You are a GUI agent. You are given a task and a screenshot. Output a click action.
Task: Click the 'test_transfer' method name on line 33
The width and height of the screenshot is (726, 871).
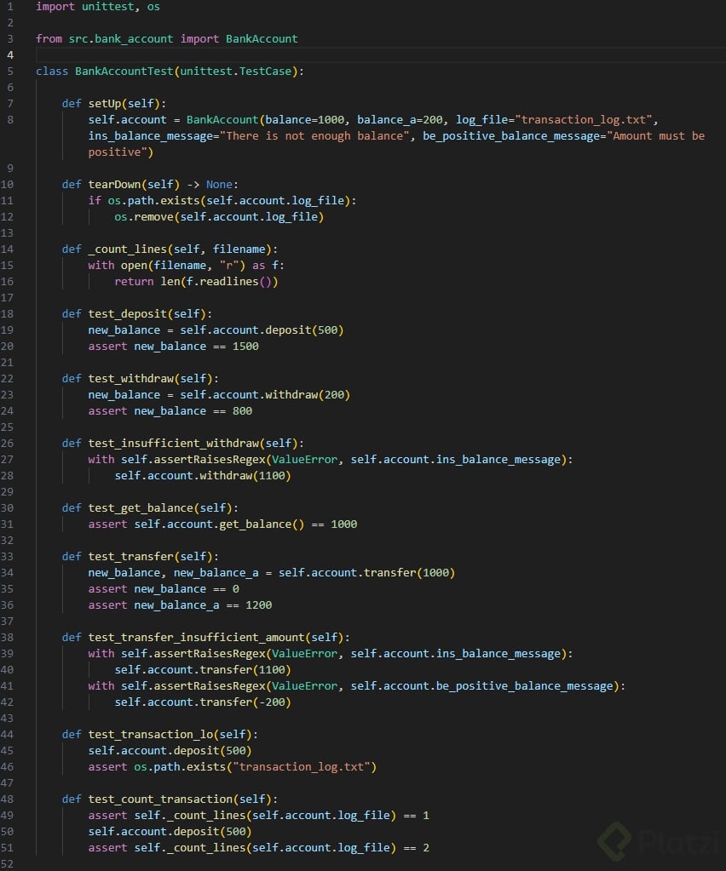click(x=130, y=556)
